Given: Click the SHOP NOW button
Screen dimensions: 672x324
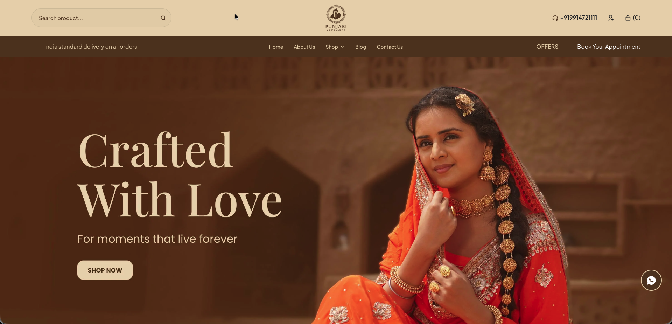Looking at the screenshot, I should (105, 270).
